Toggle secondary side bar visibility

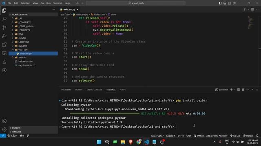point(229,3)
